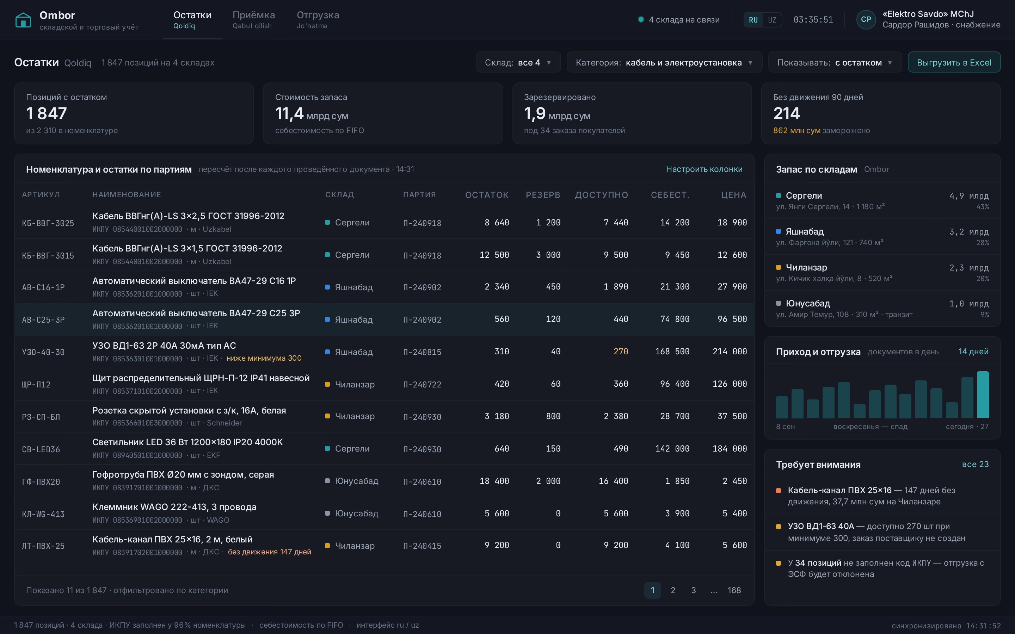
Task: Go to the Остатки tab
Action: (x=192, y=20)
